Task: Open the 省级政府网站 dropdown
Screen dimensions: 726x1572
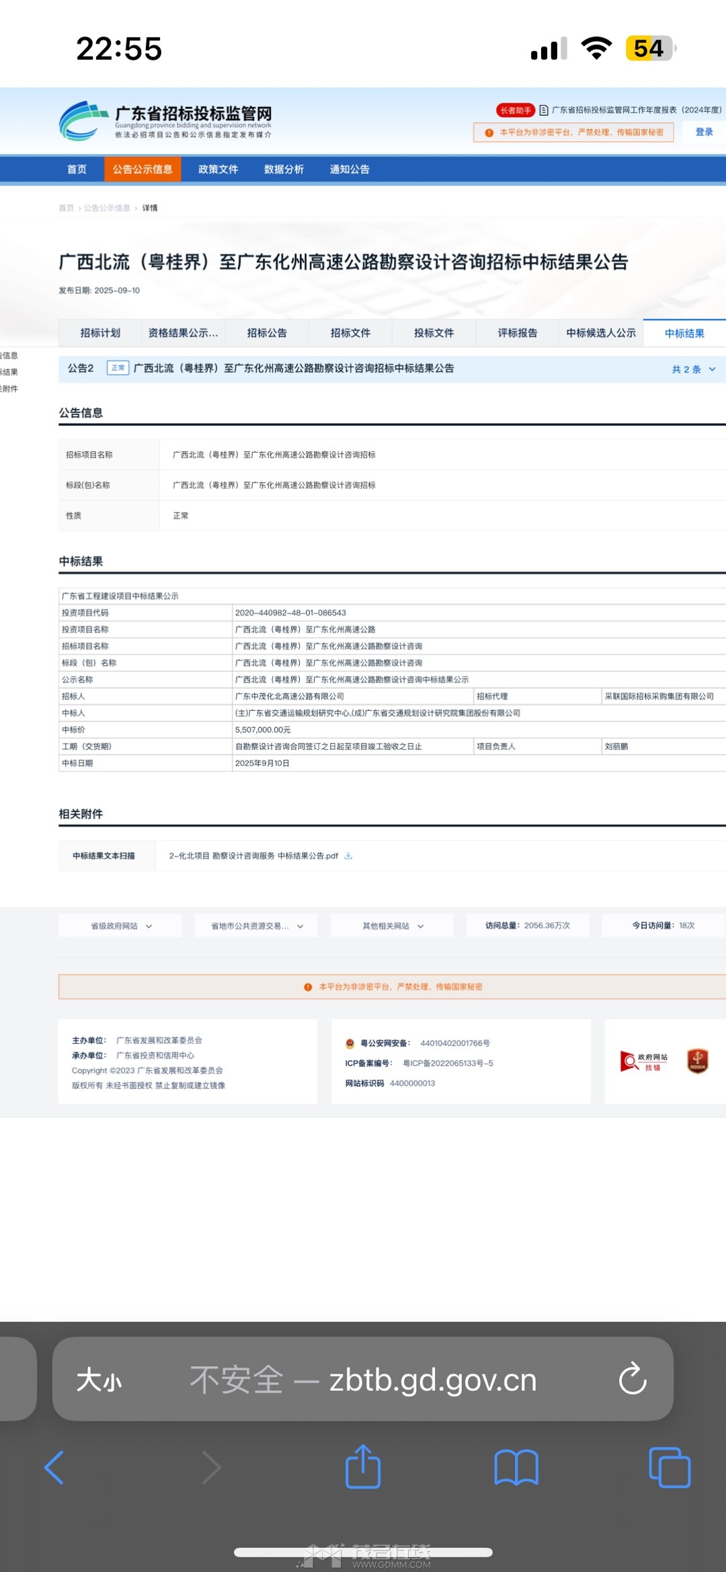Action: pyautogui.click(x=121, y=926)
